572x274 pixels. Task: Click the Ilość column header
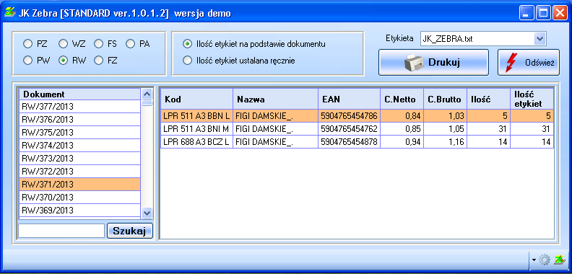click(x=488, y=99)
